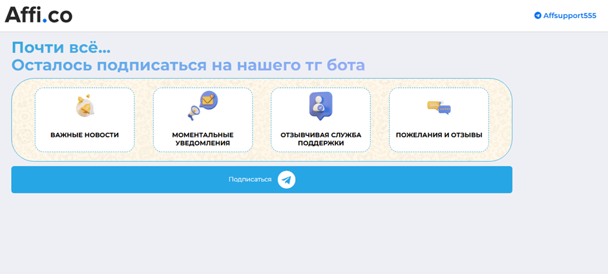Click the chat bubbles reviews icon
This screenshot has height=274, width=608.
tap(439, 107)
